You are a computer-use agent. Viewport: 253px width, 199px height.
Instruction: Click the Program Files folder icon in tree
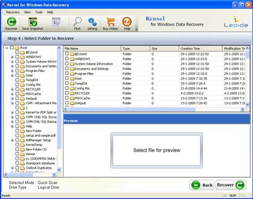22,71
